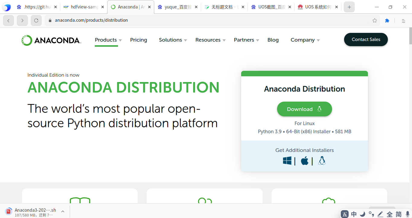
Task: Expand the download item options chevron
Action: [63, 211]
